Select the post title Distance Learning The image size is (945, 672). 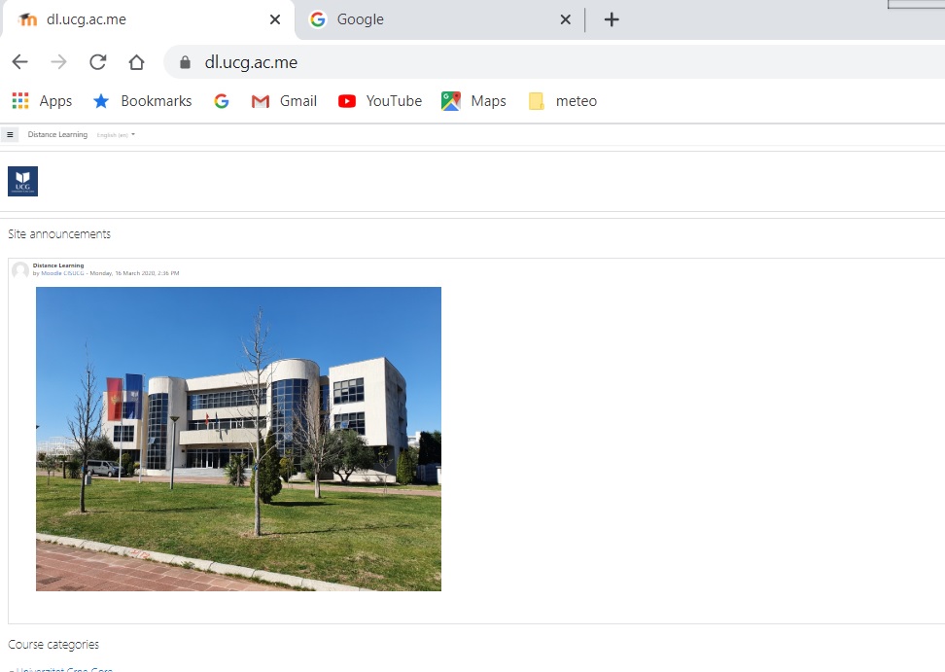(58, 265)
